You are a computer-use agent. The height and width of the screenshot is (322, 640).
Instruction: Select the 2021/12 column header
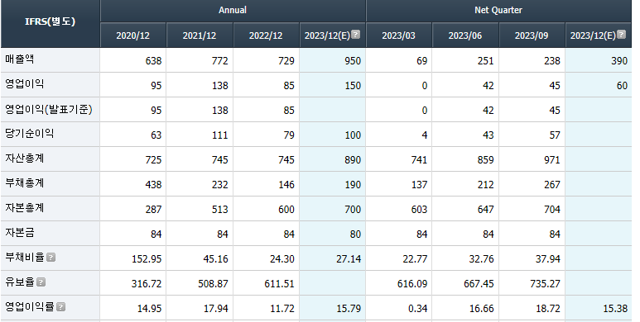[200, 36]
